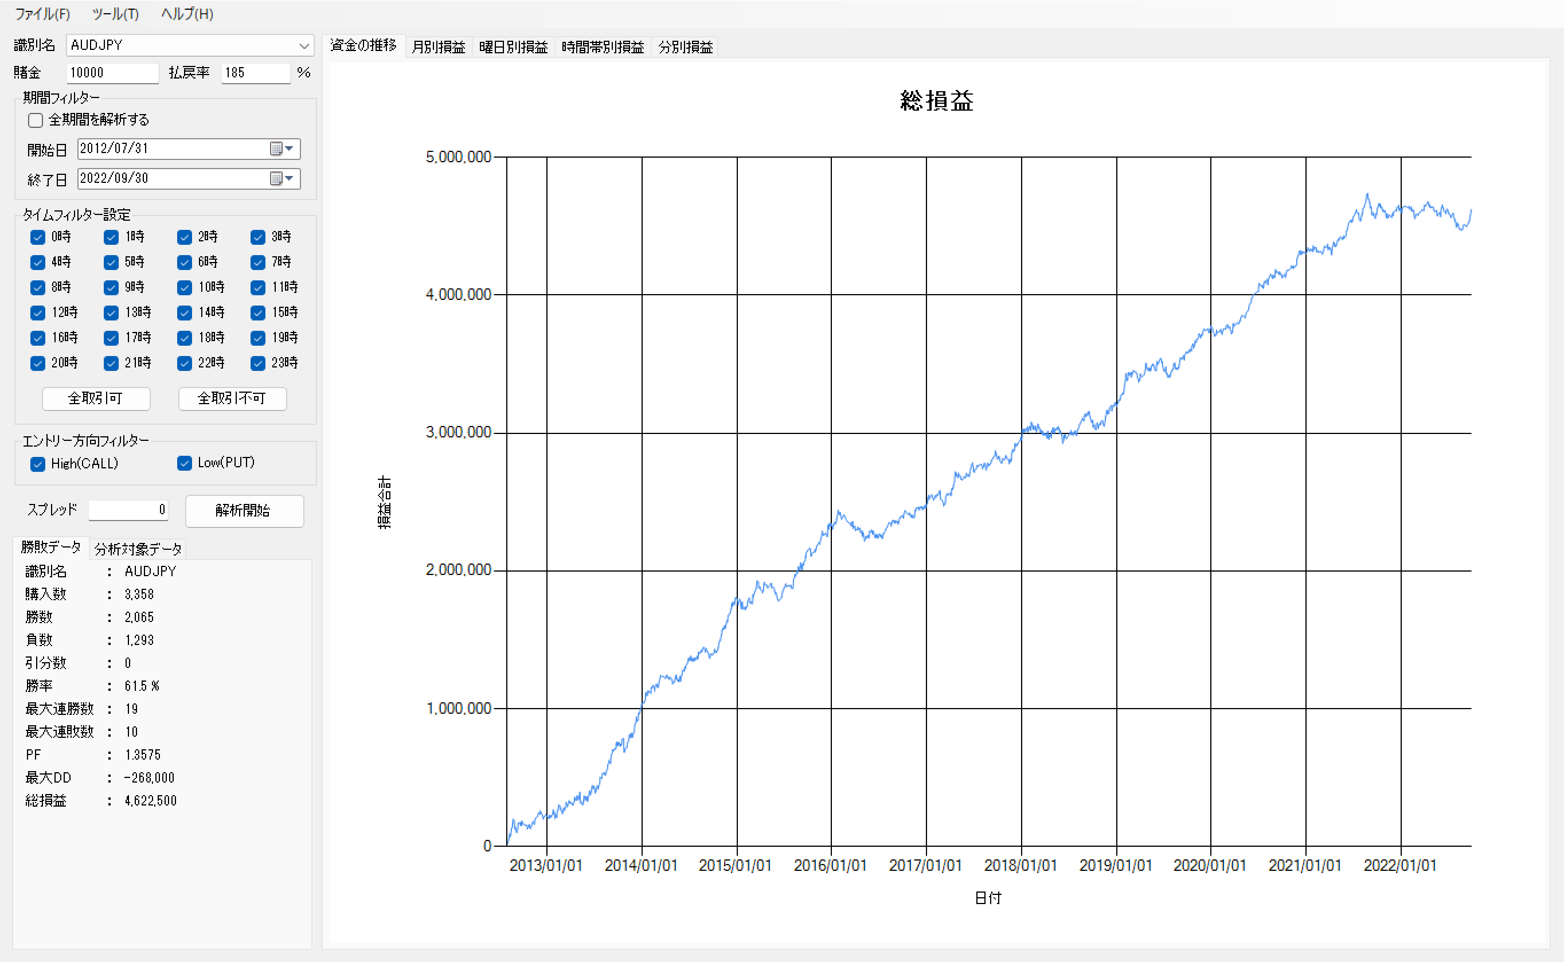Screen dimensions: 1564x962
Task: Click the 払戻率 payout rate field
Action: (x=255, y=73)
